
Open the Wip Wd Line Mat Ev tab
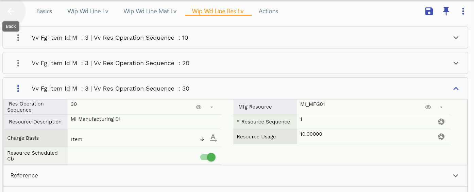point(150,11)
